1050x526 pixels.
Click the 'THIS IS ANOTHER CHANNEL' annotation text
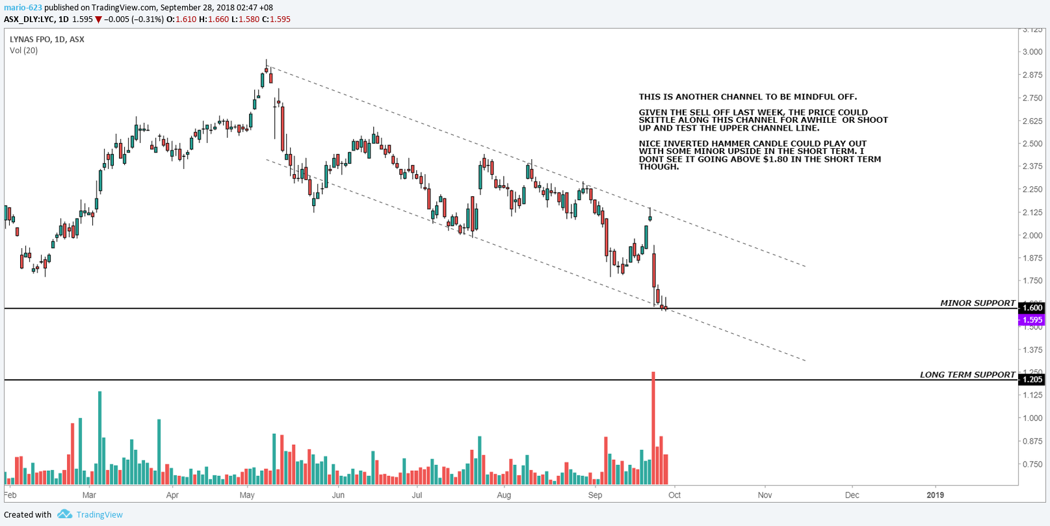tap(748, 97)
